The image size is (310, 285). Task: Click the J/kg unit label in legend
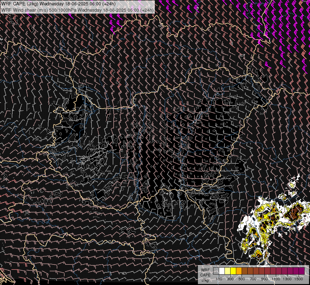tap(205, 280)
